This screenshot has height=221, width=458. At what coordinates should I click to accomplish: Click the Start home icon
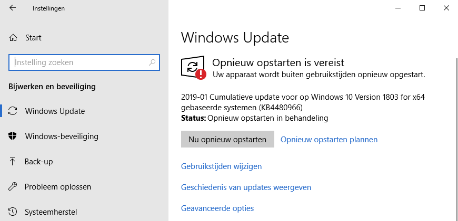point(13,38)
